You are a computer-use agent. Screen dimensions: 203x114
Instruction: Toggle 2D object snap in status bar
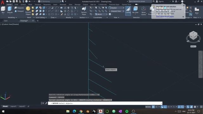(182, 107)
